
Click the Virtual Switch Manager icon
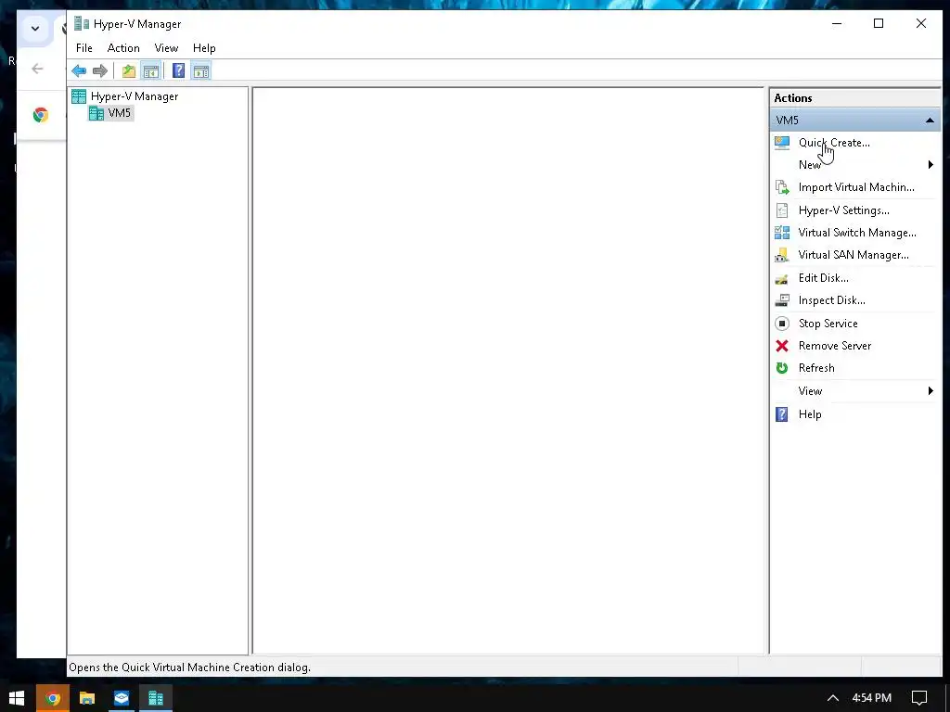coord(782,233)
